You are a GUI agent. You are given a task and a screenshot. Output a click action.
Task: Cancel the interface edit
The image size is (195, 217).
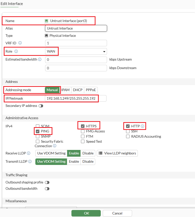(x=117, y=213)
